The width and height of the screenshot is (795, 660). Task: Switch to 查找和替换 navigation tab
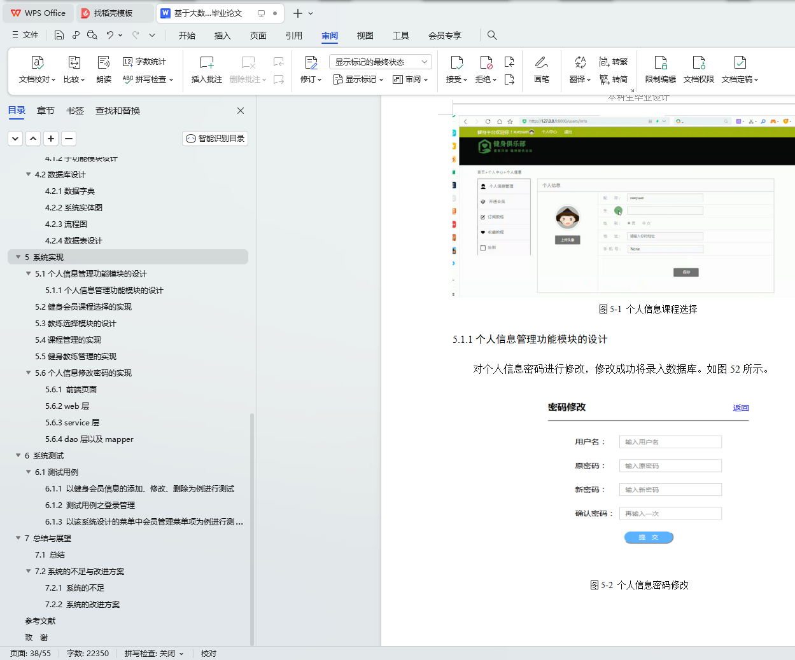[118, 111]
